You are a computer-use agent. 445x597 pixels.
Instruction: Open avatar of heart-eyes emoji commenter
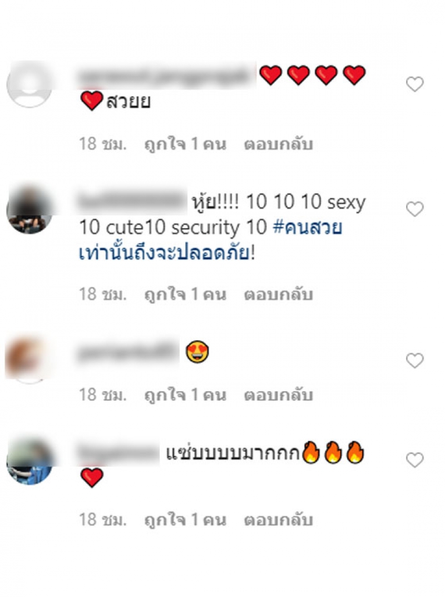point(27,360)
